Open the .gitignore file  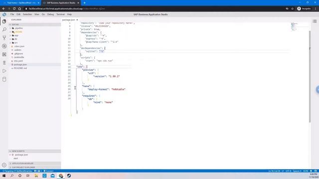(18, 54)
